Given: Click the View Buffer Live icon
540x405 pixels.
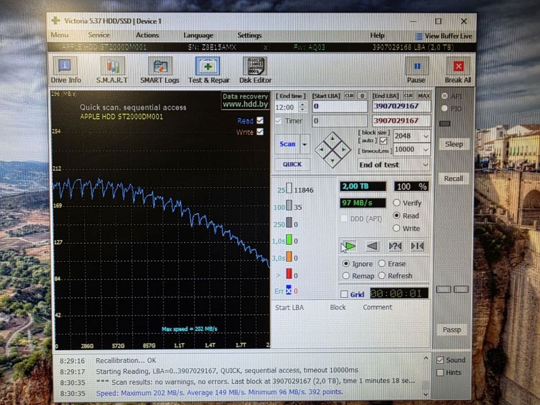Looking at the screenshot, I should tap(419, 36).
